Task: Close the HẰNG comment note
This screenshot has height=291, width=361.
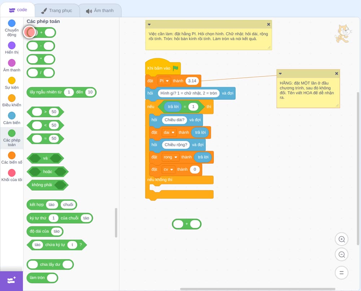Action: [x=336, y=73]
